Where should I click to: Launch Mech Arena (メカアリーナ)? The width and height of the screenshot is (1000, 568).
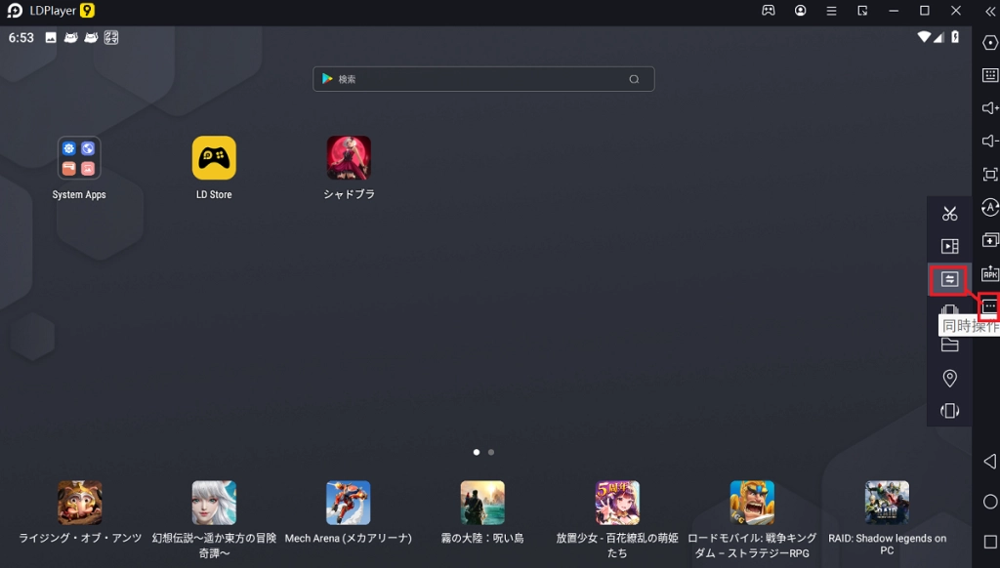(349, 503)
